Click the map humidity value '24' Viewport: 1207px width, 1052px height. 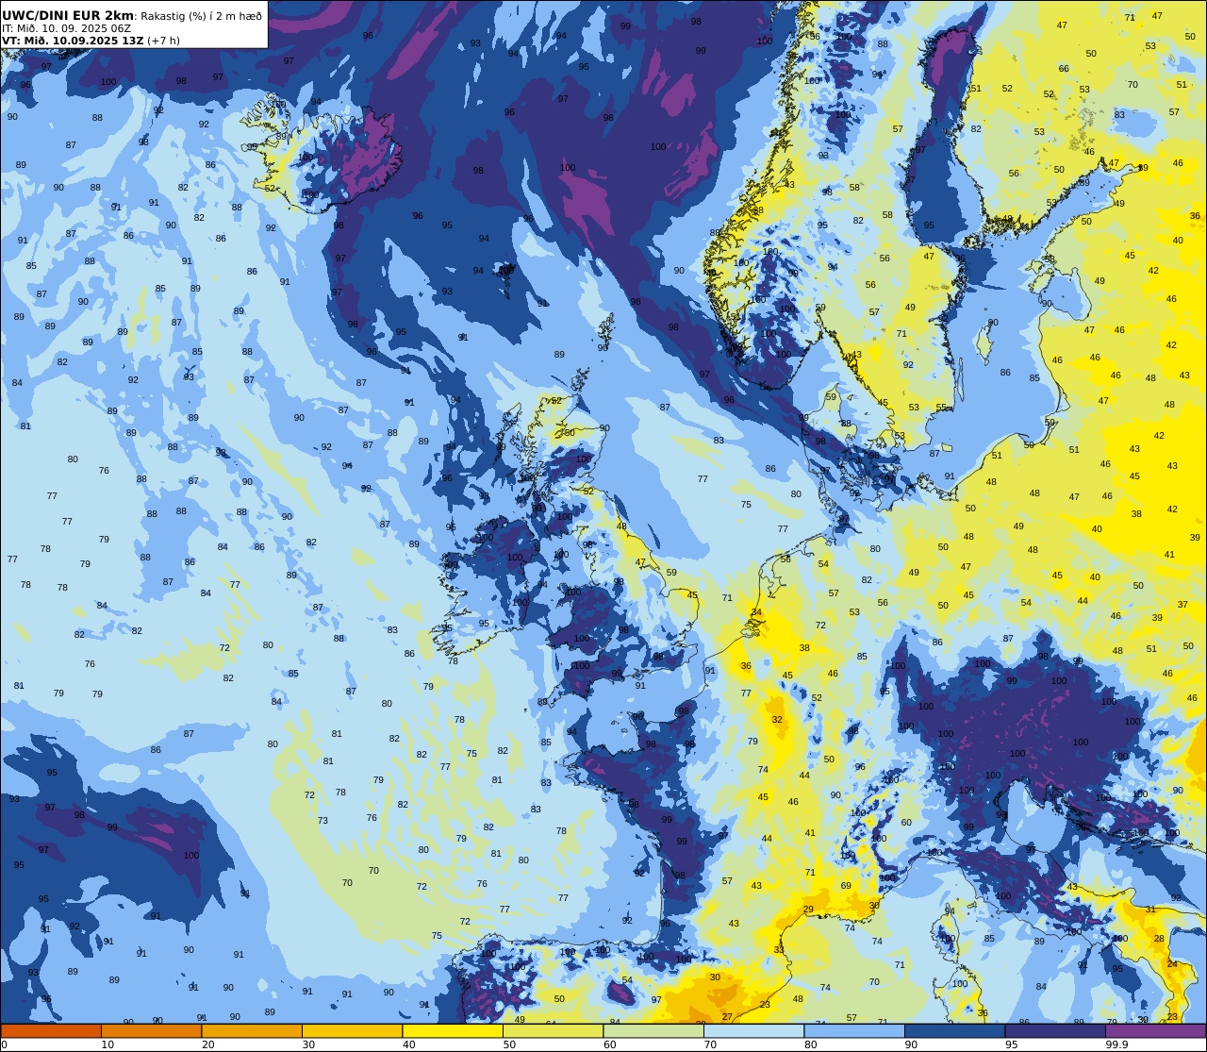coord(1172,964)
